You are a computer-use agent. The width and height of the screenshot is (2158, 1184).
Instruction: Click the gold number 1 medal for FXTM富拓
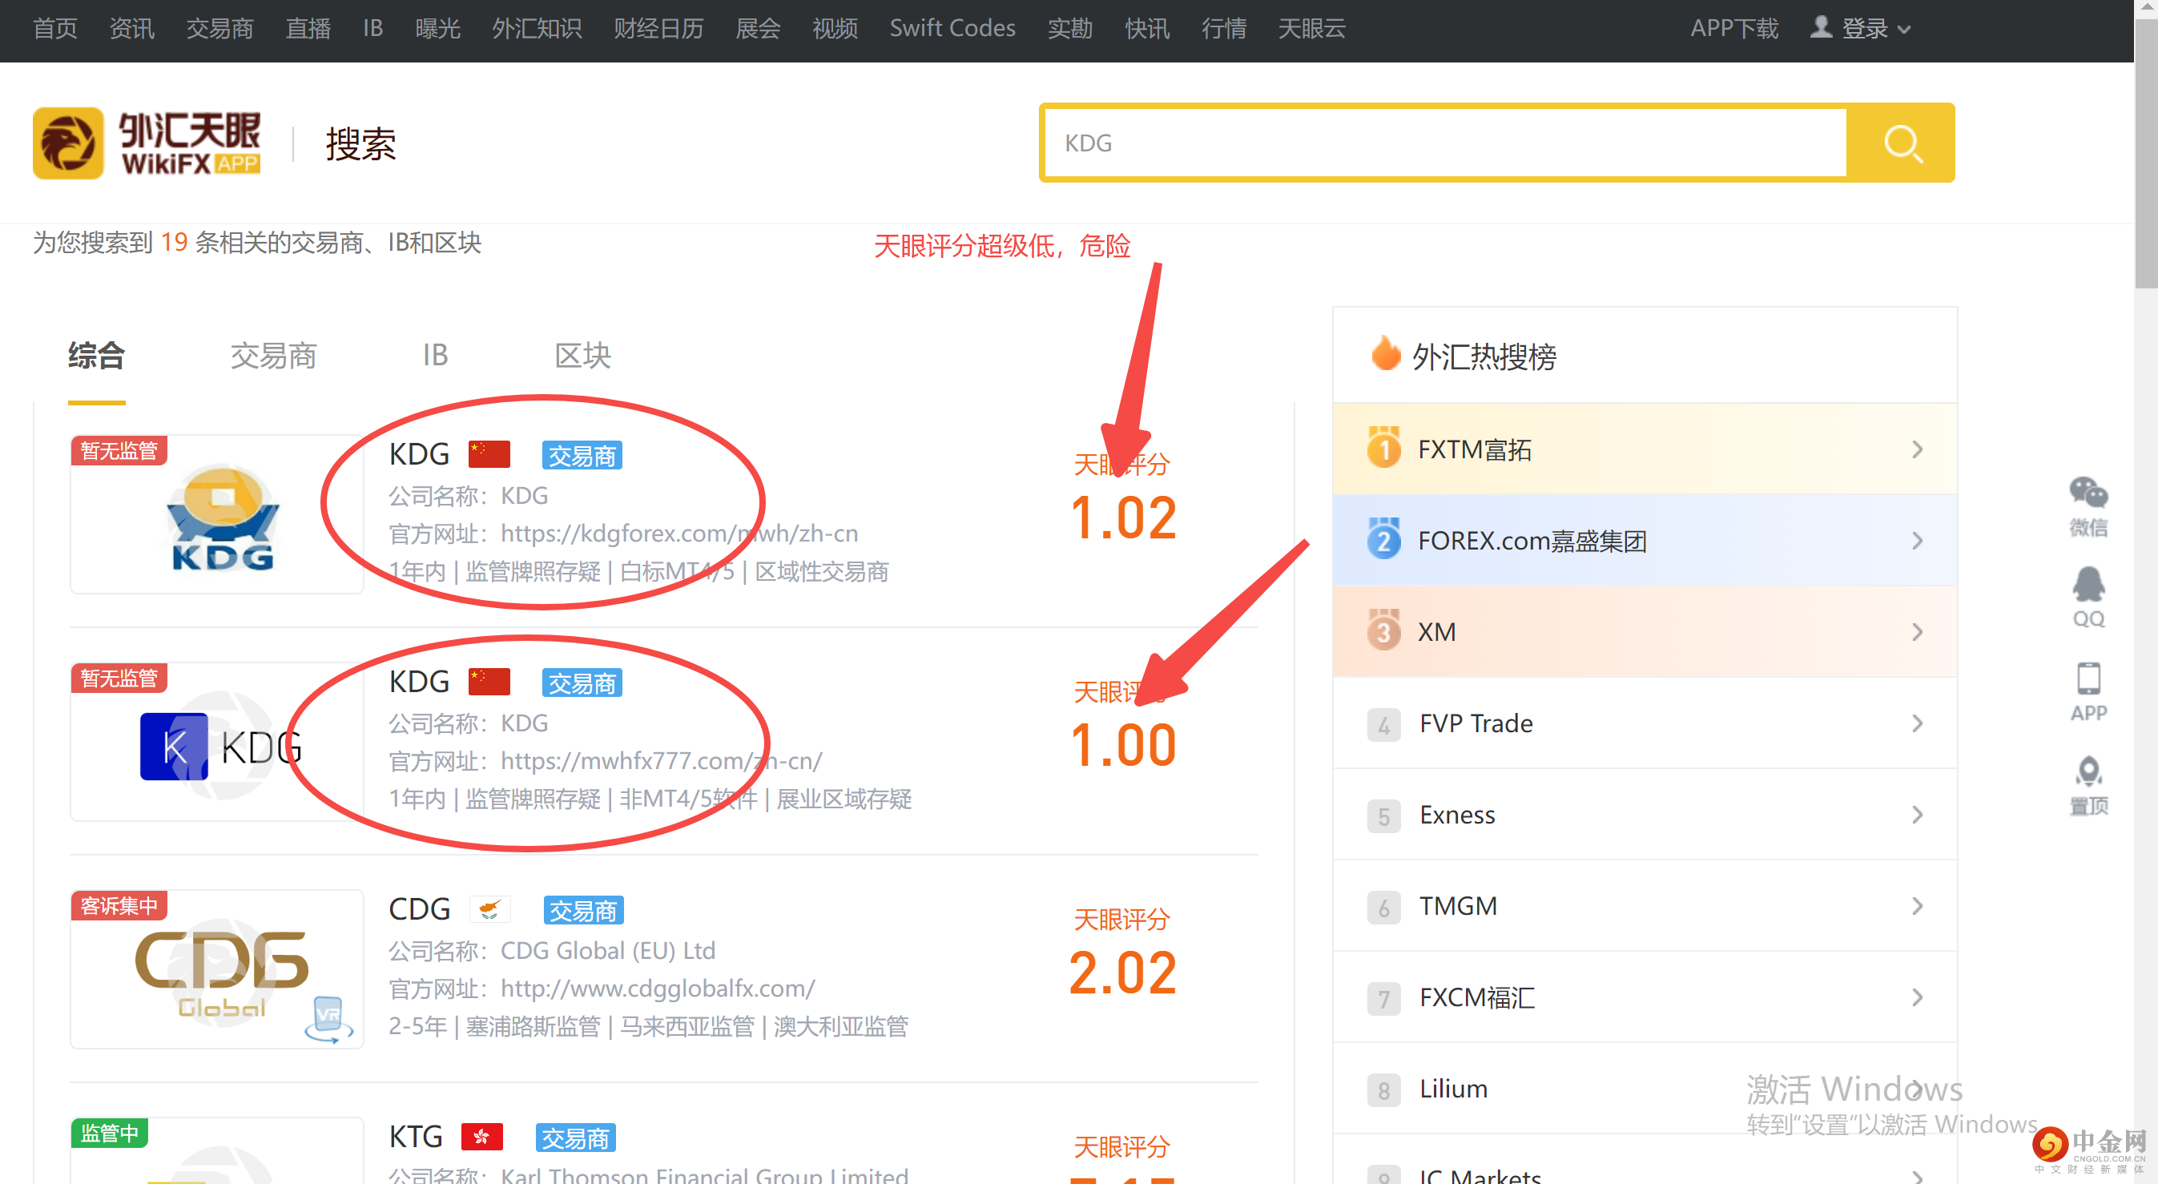tap(1384, 449)
